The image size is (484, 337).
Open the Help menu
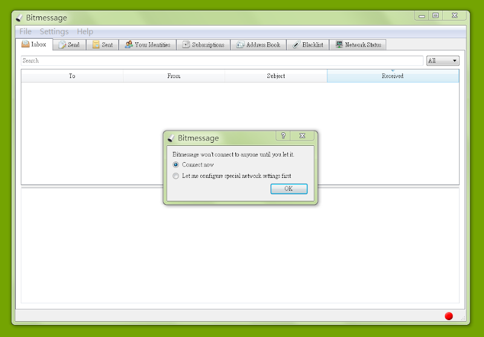(85, 31)
